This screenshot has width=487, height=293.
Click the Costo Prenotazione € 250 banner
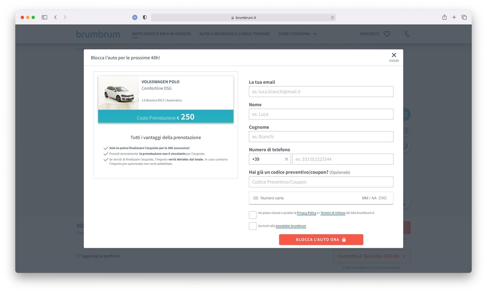coord(166,117)
